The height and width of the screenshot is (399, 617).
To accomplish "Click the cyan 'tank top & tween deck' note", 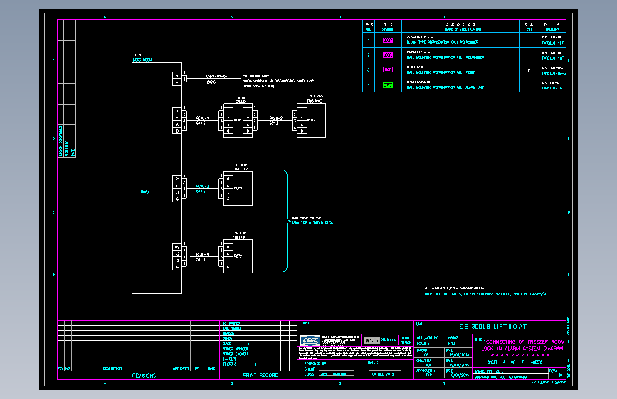I will tap(312, 222).
